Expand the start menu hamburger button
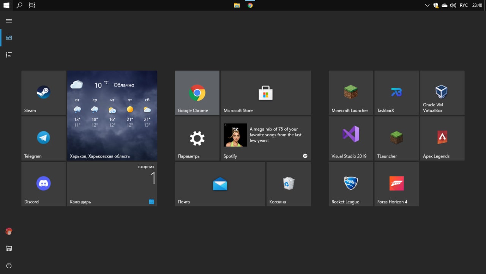 coord(9,21)
